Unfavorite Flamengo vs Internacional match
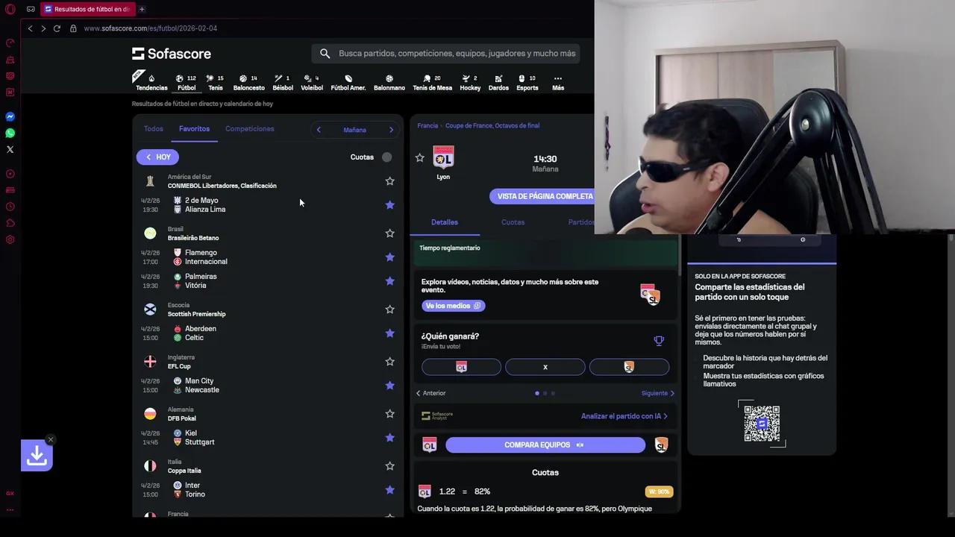 point(389,257)
